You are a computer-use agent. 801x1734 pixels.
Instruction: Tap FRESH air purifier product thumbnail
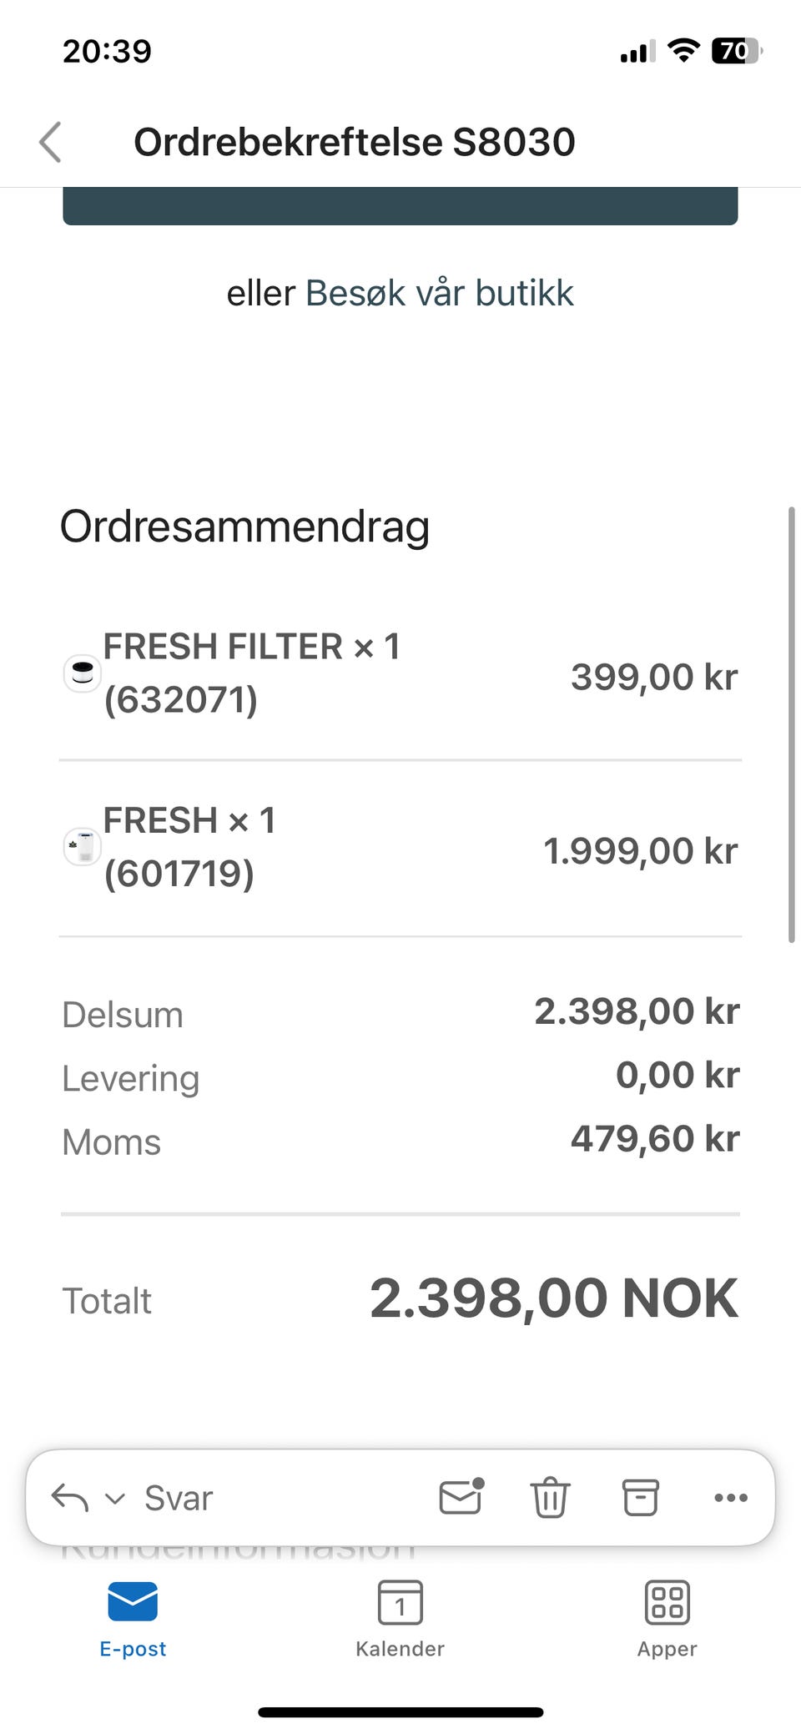pos(83,847)
